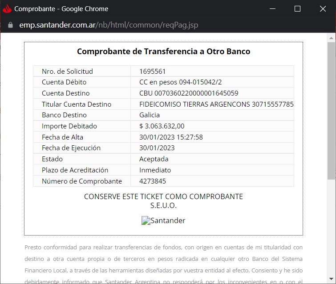Maximize the Comprobante window

tap(297, 9)
